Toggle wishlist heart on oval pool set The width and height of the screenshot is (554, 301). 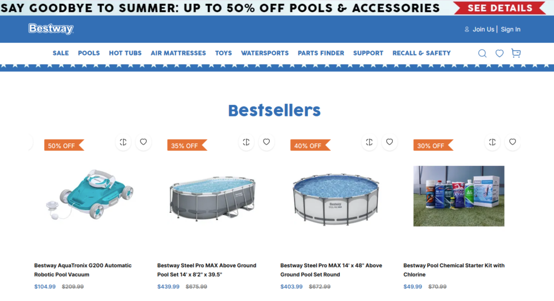(266, 142)
